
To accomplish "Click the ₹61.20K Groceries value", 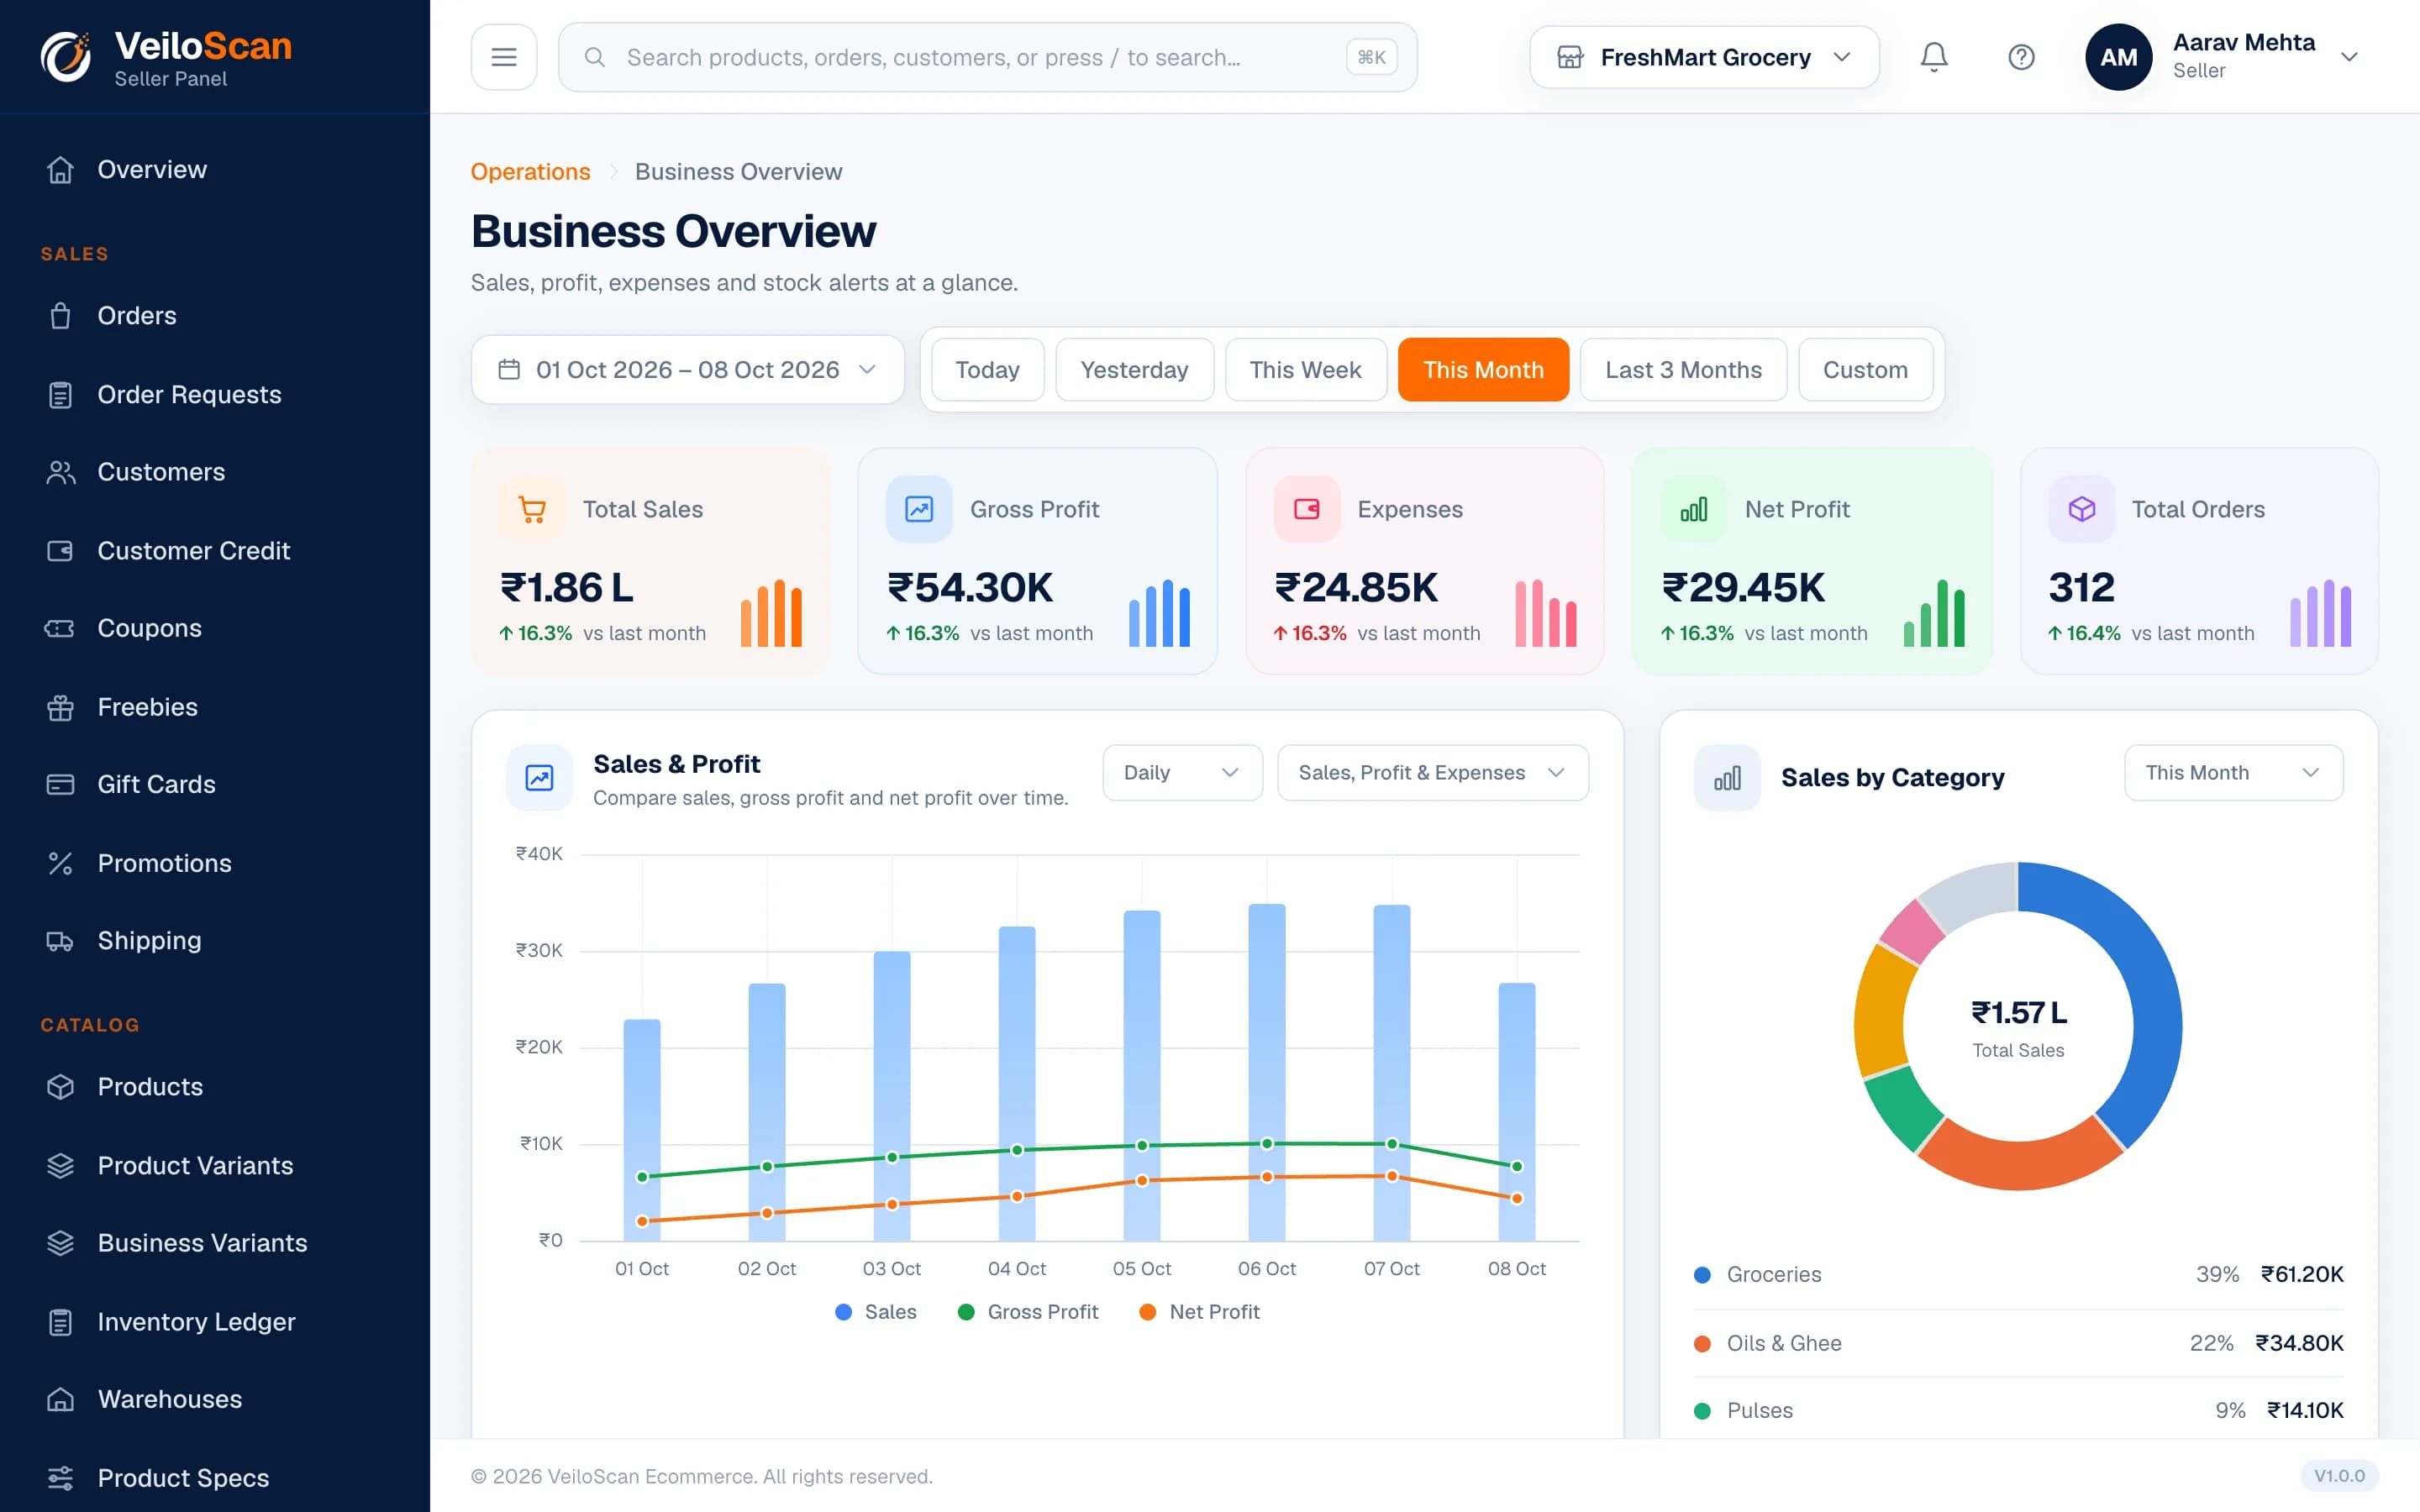I will click(x=2302, y=1275).
